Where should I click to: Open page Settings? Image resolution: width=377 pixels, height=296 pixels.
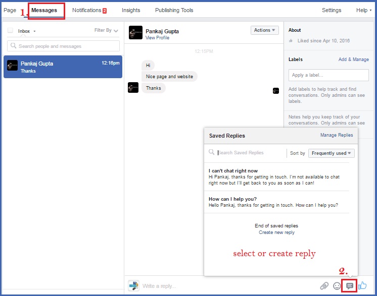[x=332, y=10]
